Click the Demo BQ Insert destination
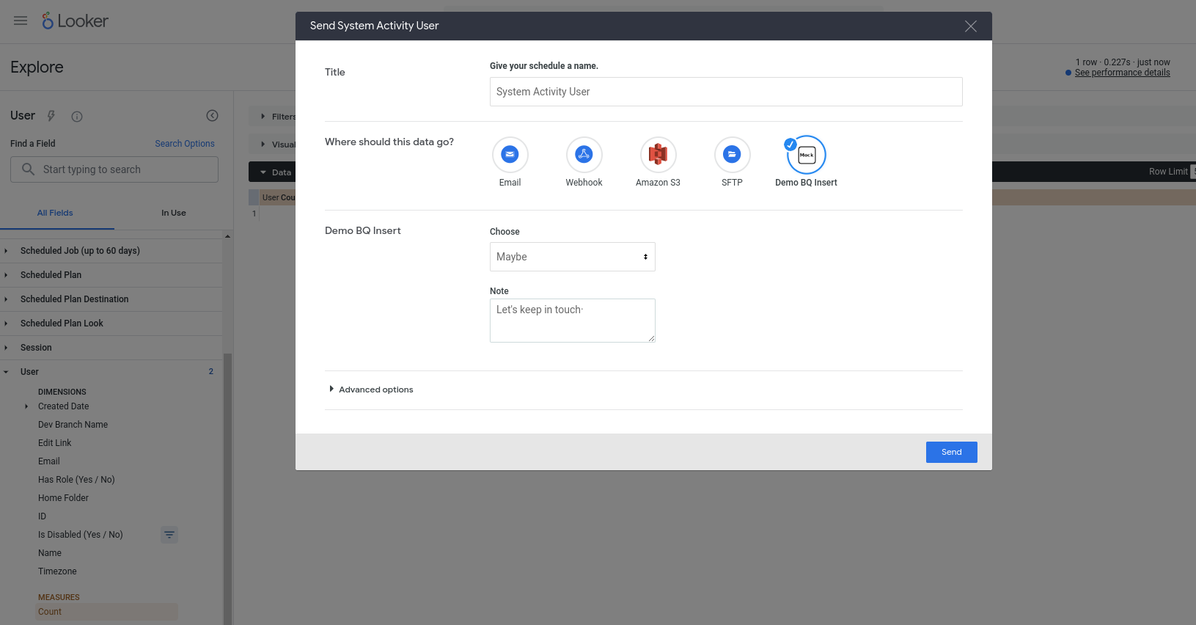Screen dimensions: 1196x625 coord(806,155)
